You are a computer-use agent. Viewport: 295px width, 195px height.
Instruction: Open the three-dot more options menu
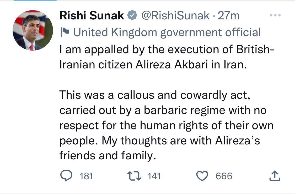click(x=275, y=15)
